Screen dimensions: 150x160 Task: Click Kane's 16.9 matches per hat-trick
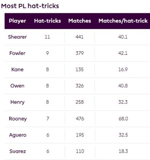[x=123, y=69]
